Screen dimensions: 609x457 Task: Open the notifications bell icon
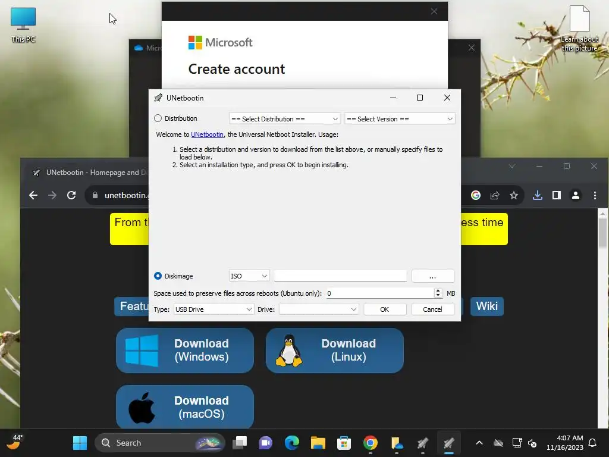(593, 443)
